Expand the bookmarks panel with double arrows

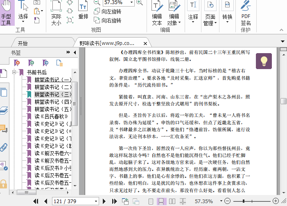[68, 52]
